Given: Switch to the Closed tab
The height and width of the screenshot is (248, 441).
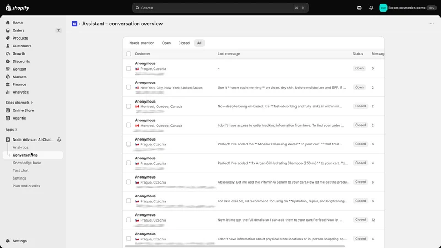Looking at the screenshot, I should (184, 43).
